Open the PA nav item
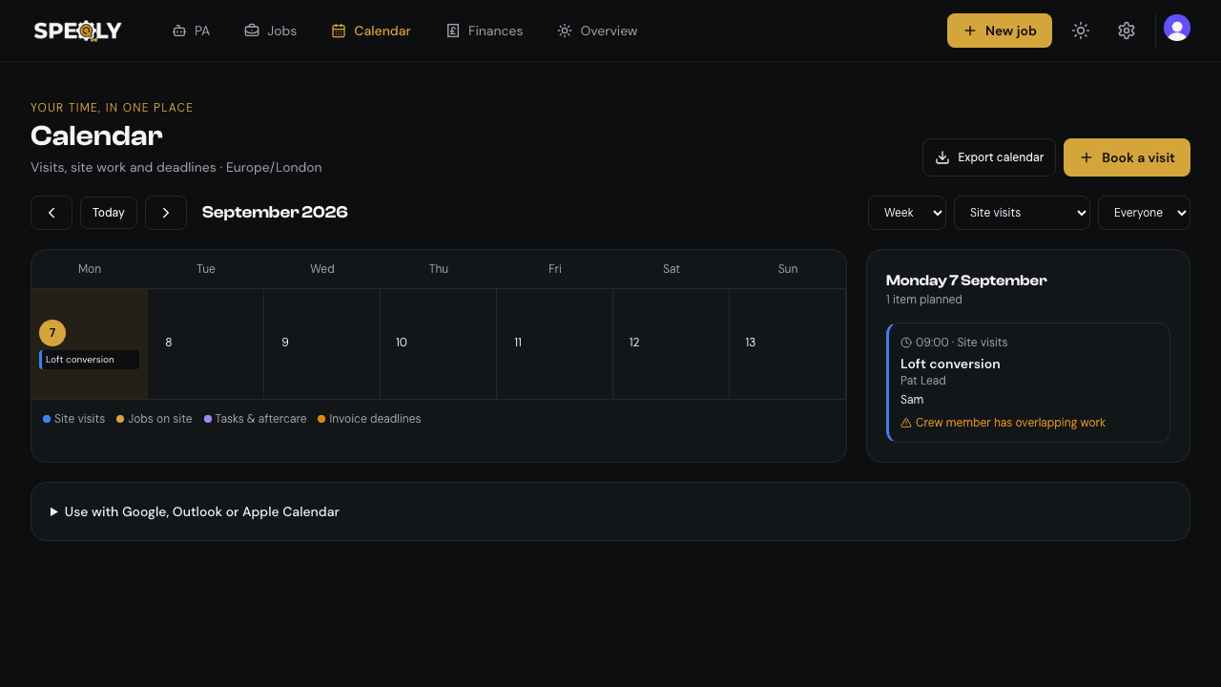Image resolution: width=1221 pixels, height=687 pixels. [x=191, y=31]
